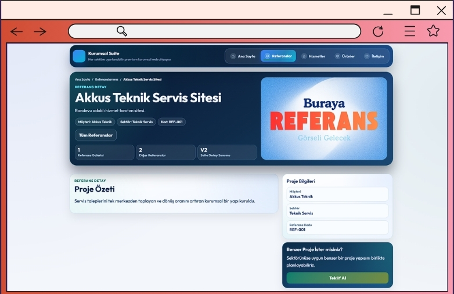Reload the page with refresh icon
454x294 pixels.
378,31
